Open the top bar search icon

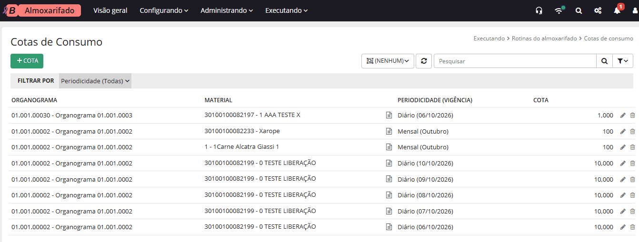(x=579, y=10)
